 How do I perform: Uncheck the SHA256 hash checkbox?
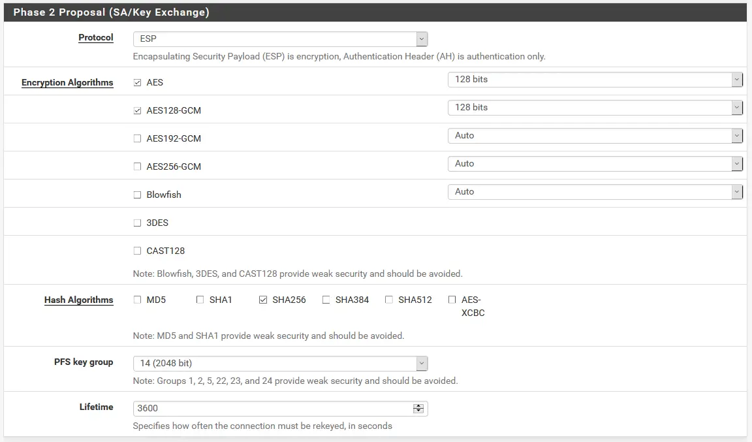coord(263,300)
